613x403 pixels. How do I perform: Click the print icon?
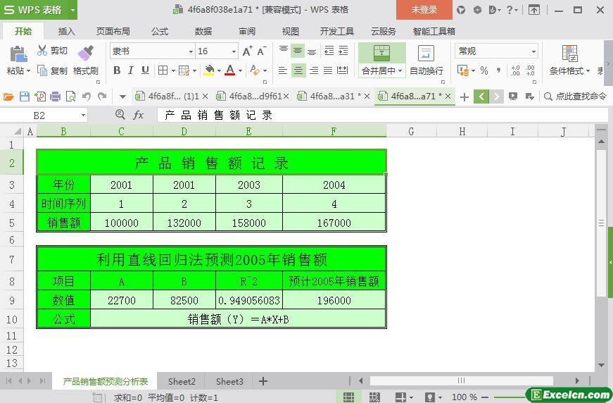55,97
